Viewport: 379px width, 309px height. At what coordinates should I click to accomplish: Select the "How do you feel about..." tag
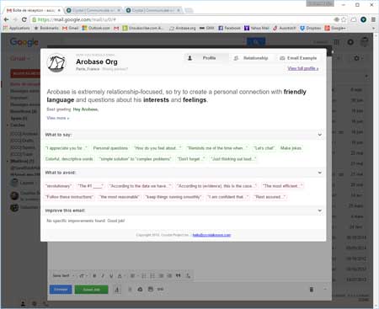coord(157,148)
